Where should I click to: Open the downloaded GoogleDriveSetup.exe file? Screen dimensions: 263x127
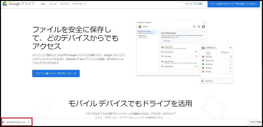pyautogui.click(x=15, y=122)
